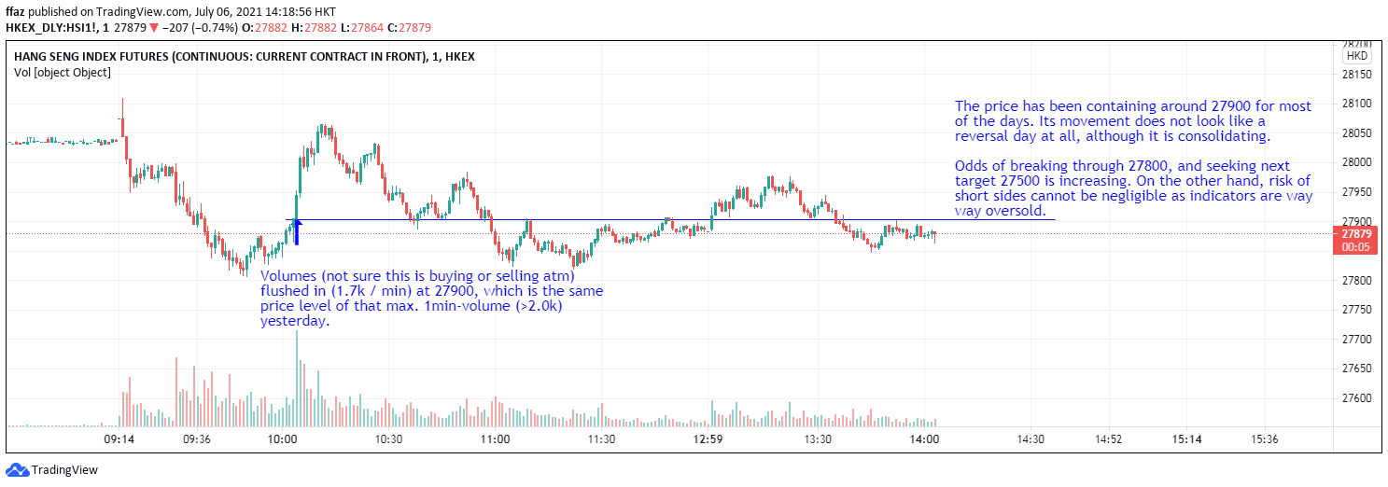Click the 09:14 time axis label
Screen dimensions: 1388x487
tap(119, 439)
